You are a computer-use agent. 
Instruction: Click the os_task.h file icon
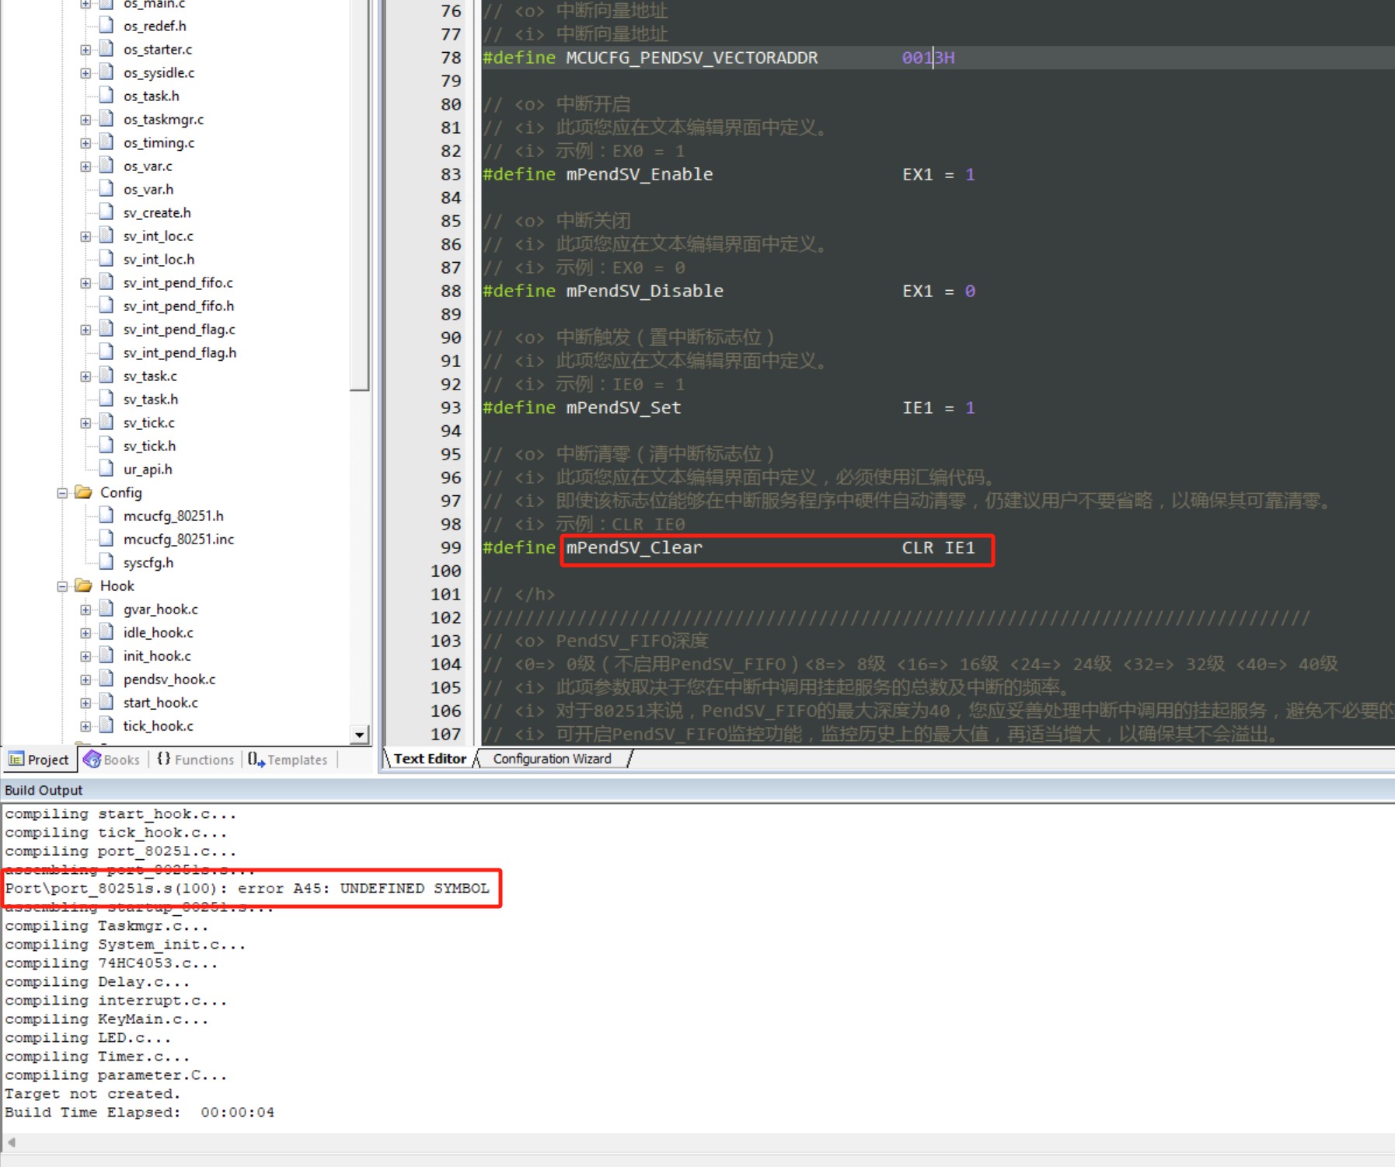tap(106, 95)
